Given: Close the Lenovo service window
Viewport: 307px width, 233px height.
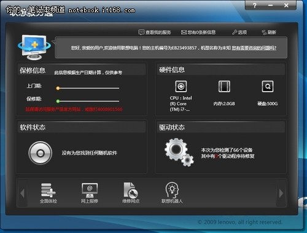Looking at the screenshot, I should (286, 6).
